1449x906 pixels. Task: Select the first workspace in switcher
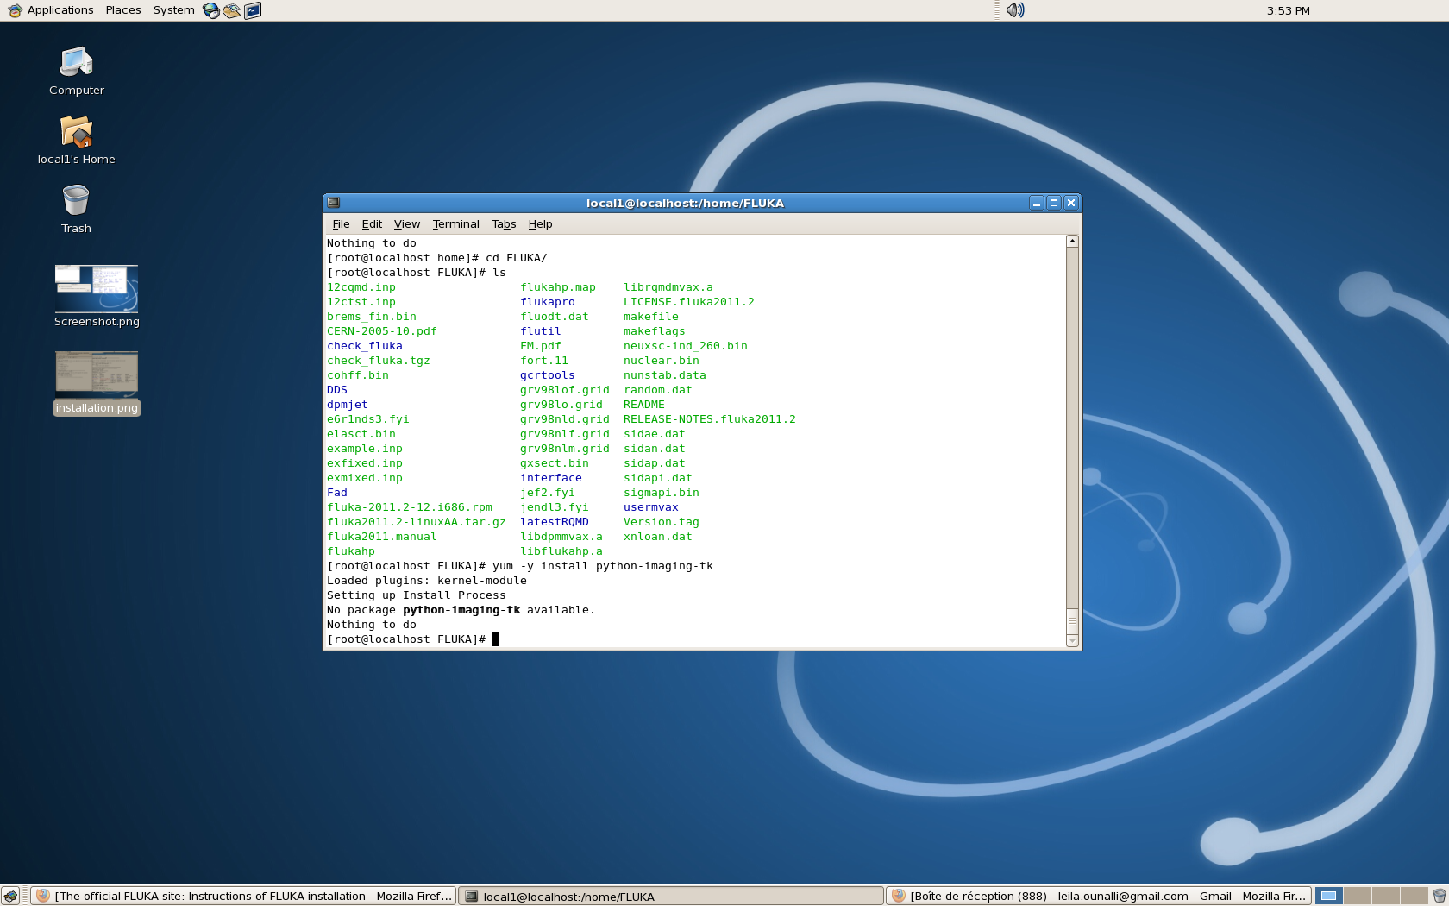[x=1329, y=896]
